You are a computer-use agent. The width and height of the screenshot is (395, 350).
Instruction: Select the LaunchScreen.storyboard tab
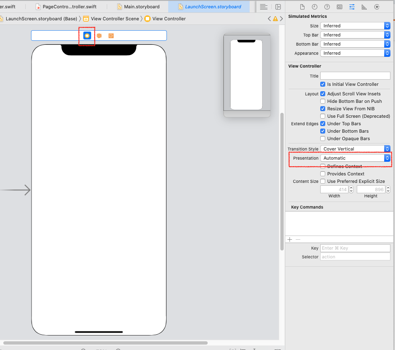click(x=210, y=7)
